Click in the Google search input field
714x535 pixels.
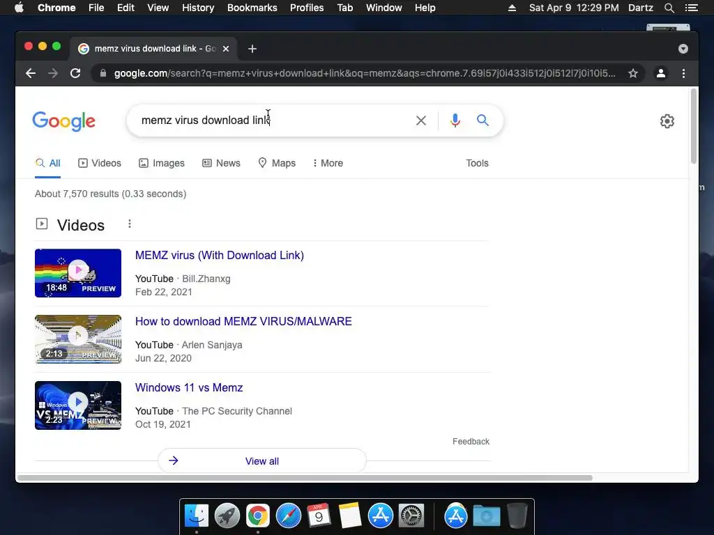(273, 120)
